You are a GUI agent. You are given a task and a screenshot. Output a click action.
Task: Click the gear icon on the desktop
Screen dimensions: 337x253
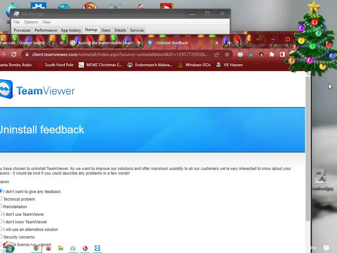pos(39,6)
